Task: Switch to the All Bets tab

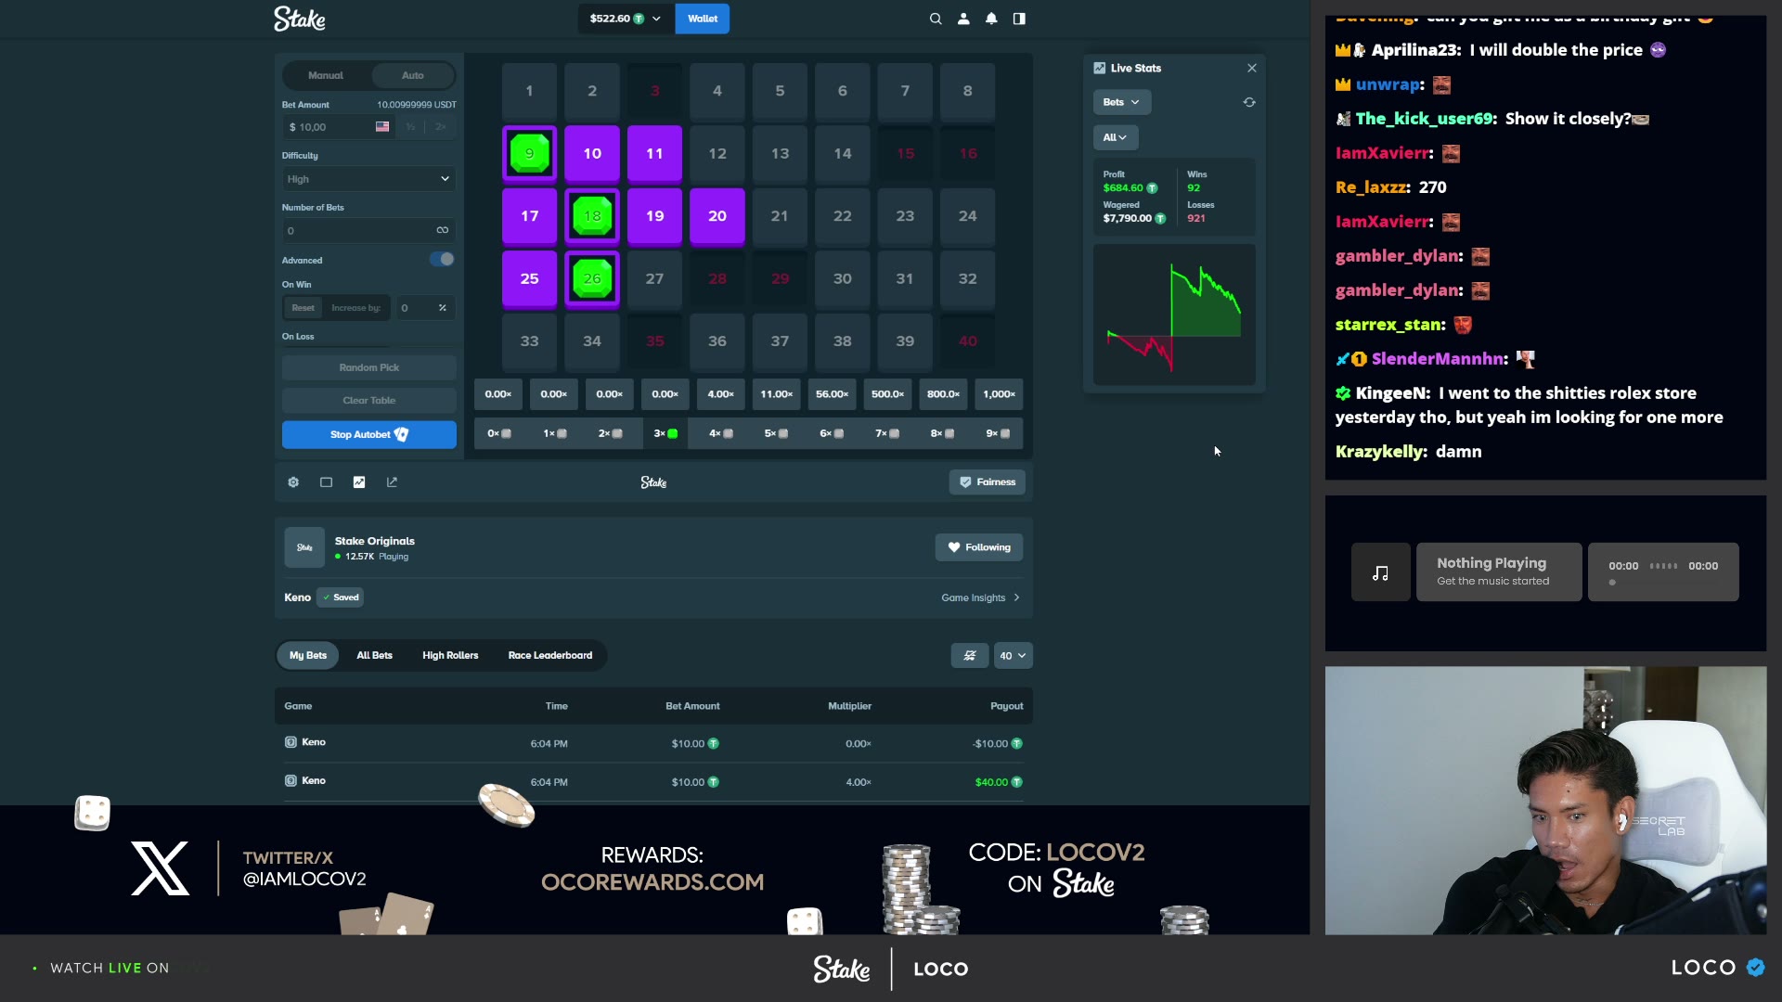Action: (374, 656)
